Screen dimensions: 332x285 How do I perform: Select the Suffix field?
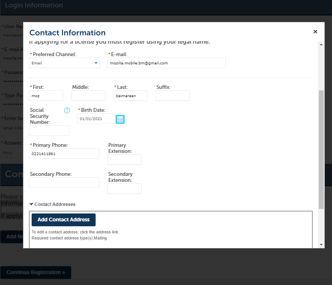[172, 96]
